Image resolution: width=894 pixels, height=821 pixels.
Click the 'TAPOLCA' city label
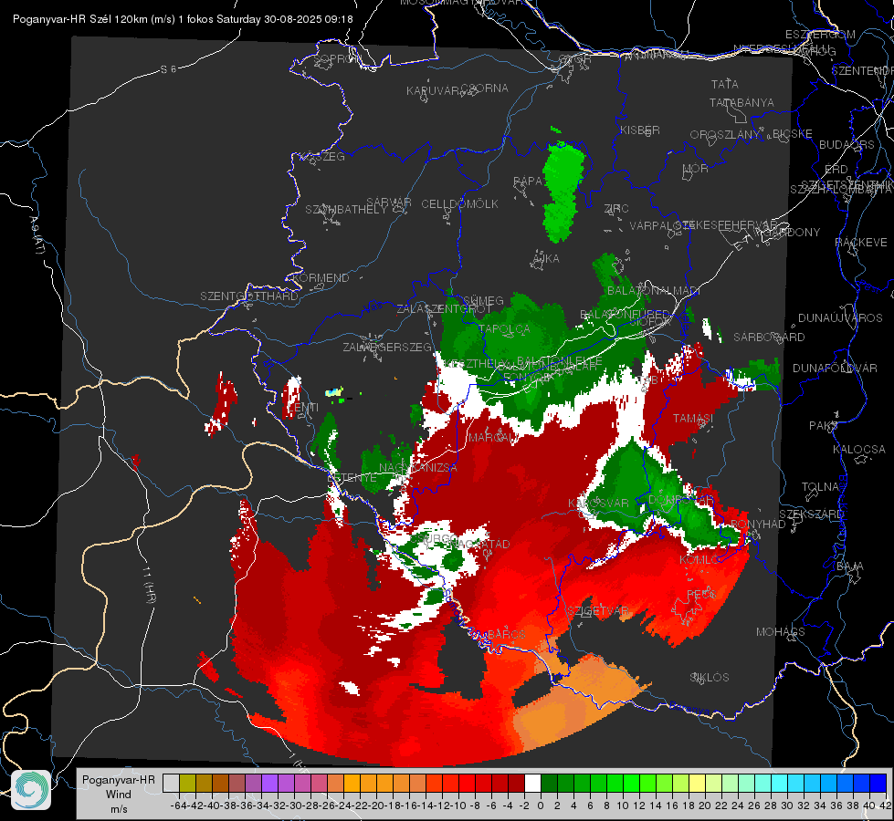point(504,328)
